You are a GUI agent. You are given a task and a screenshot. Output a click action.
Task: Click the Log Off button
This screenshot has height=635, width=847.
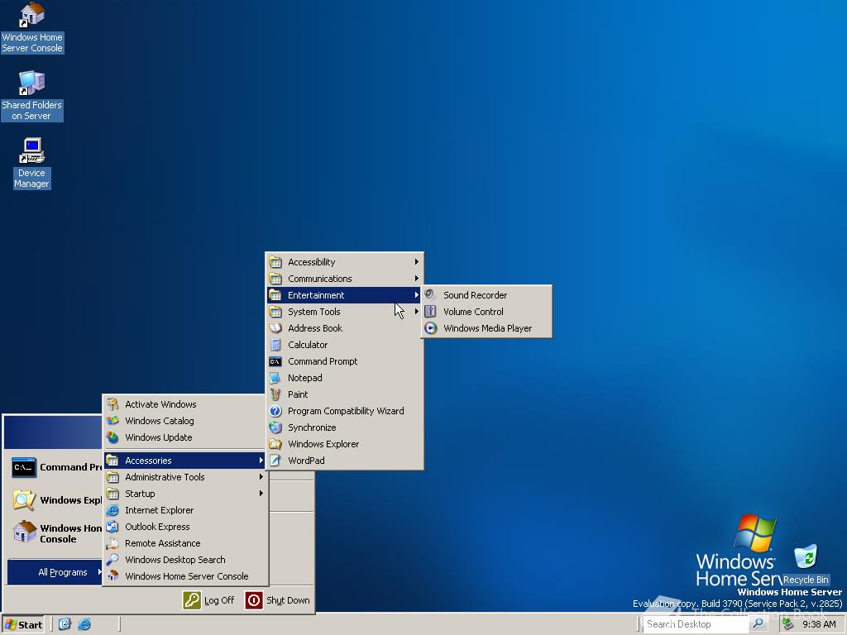click(209, 600)
